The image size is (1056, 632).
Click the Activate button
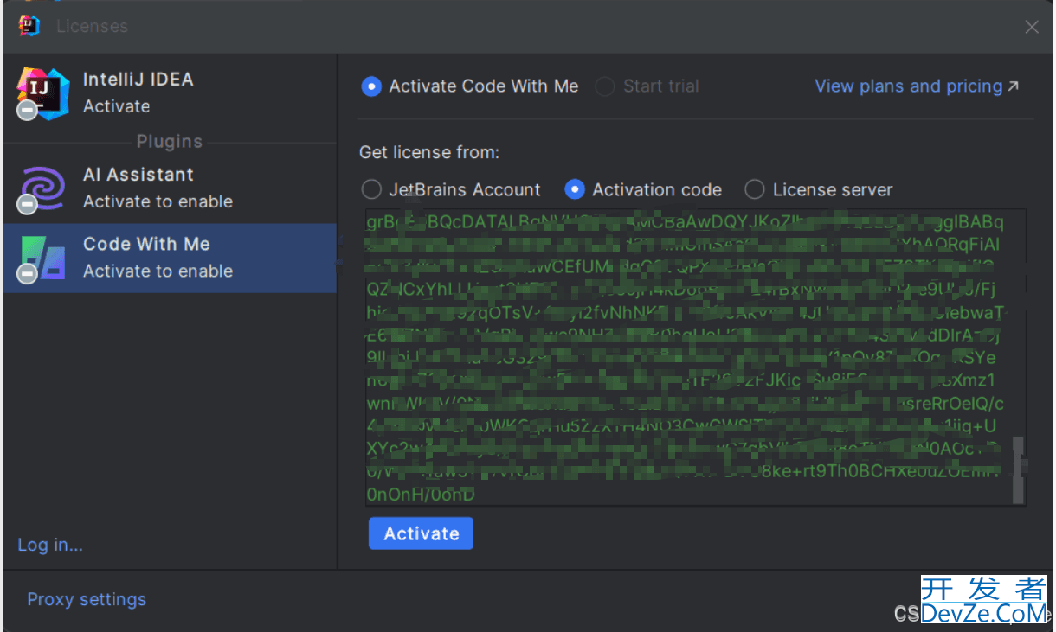pyautogui.click(x=421, y=533)
